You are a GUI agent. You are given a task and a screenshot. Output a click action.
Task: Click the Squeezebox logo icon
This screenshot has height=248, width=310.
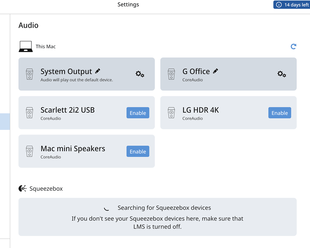point(23,188)
